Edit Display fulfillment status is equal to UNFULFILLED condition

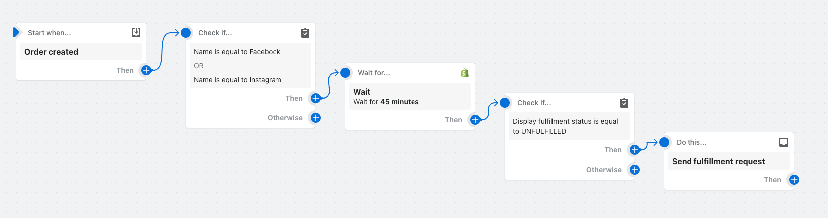click(569, 126)
